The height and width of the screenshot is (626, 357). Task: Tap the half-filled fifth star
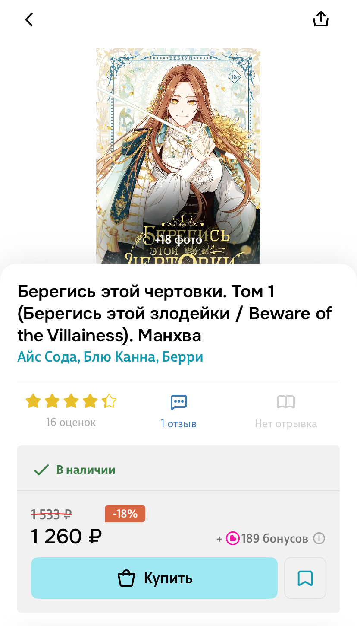tap(109, 401)
